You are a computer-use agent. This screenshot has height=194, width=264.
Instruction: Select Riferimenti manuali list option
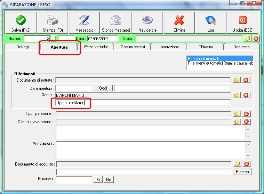click(x=220, y=59)
